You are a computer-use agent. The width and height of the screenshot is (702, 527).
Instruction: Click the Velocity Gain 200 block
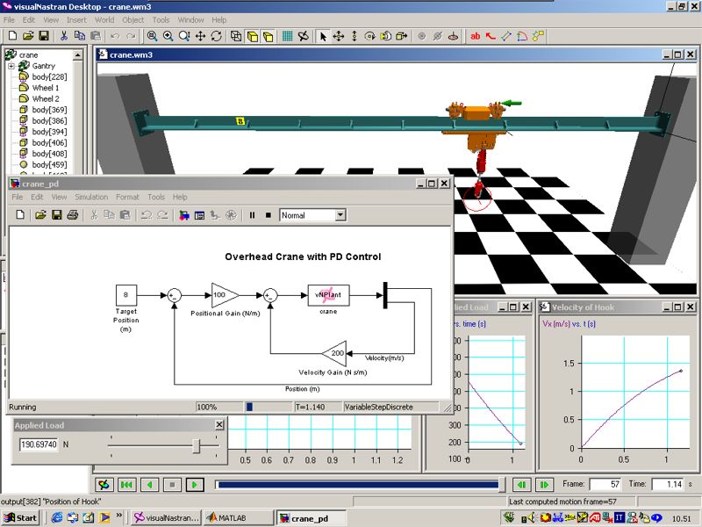point(334,353)
